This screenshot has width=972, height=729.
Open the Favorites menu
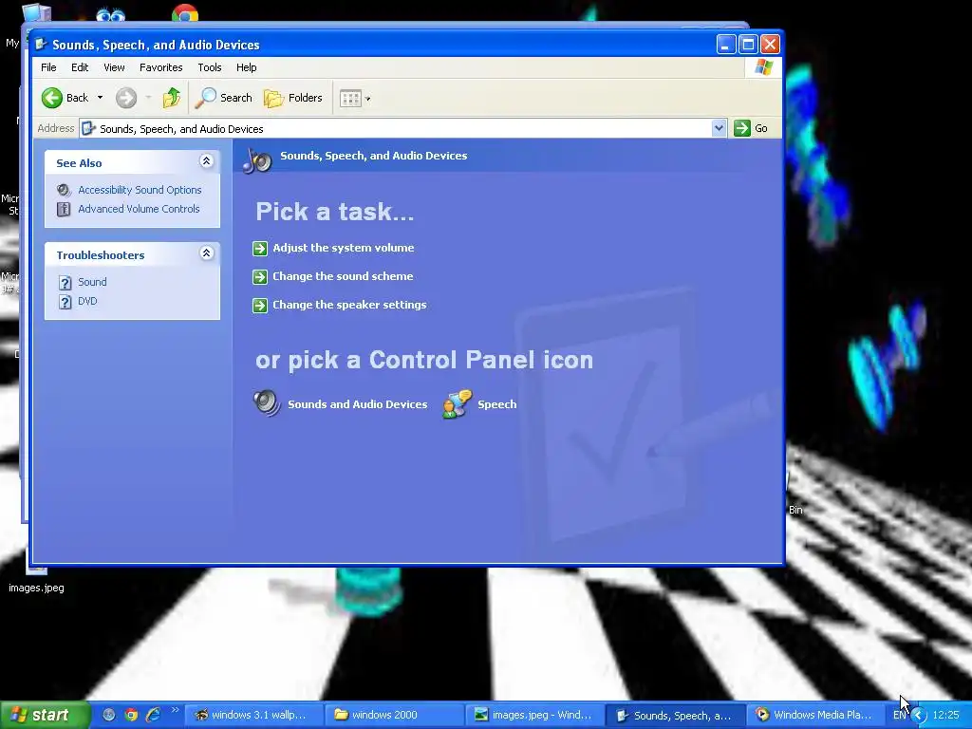161,67
